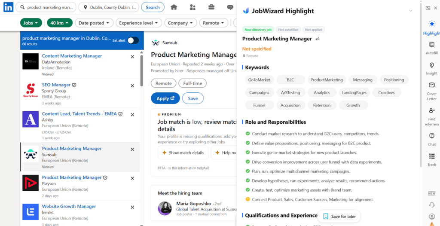This screenshot has height=226, width=440.
Task: Expand the 40 km distance filter
Action: pyautogui.click(x=59, y=23)
